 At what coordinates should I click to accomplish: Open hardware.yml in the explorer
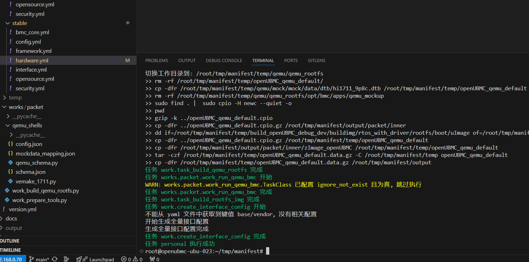(x=32, y=61)
